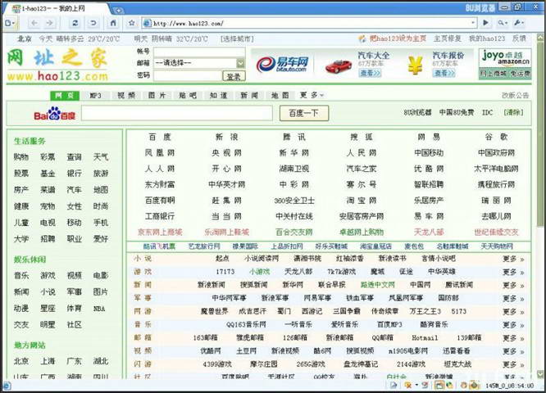Open the 人人网 link
Viewport: 546px width, 393px height.
point(160,169)
